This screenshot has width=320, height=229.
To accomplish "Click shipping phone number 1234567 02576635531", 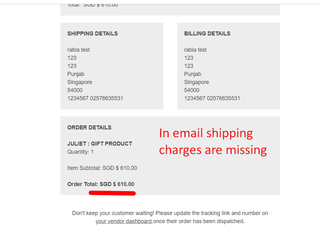I will pos(95,98).
